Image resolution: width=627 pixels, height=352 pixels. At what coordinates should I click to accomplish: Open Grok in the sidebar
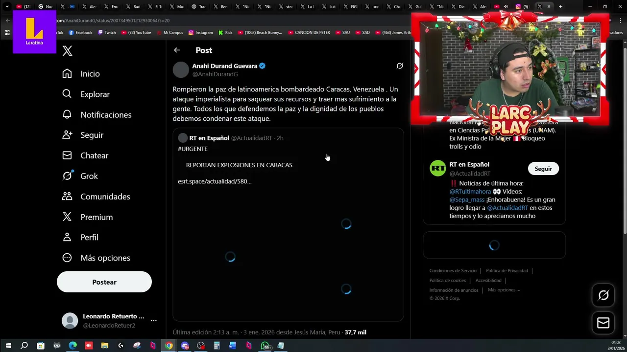click(80, 176)
